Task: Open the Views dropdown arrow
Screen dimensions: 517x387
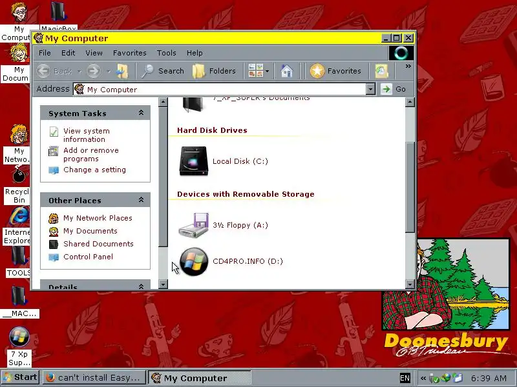Action: pos(267,71)
